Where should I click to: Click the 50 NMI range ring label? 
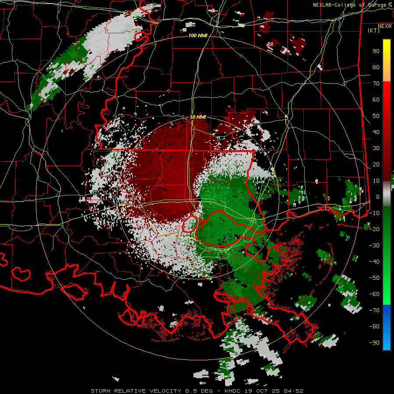point(198,117)
